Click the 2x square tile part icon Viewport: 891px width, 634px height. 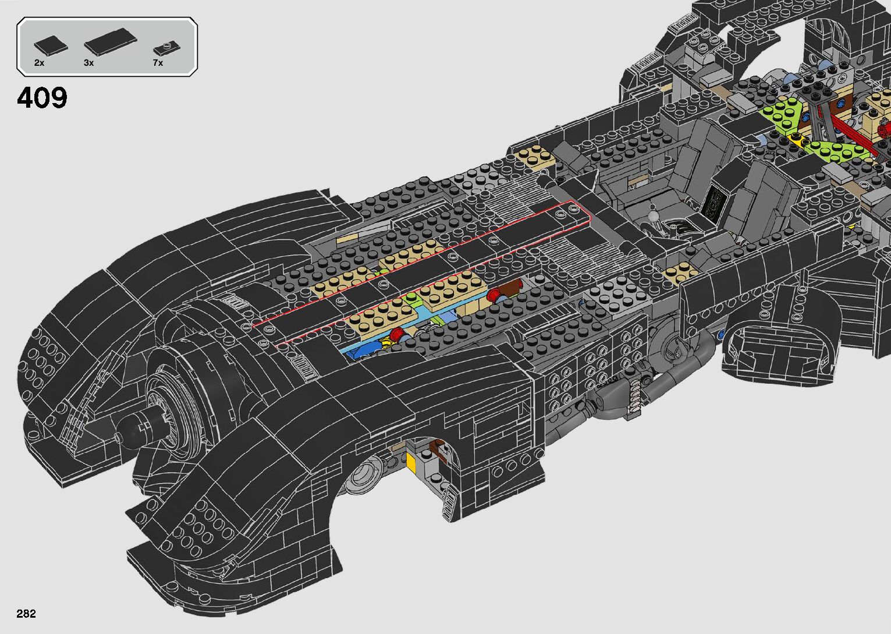pos(51,44)
